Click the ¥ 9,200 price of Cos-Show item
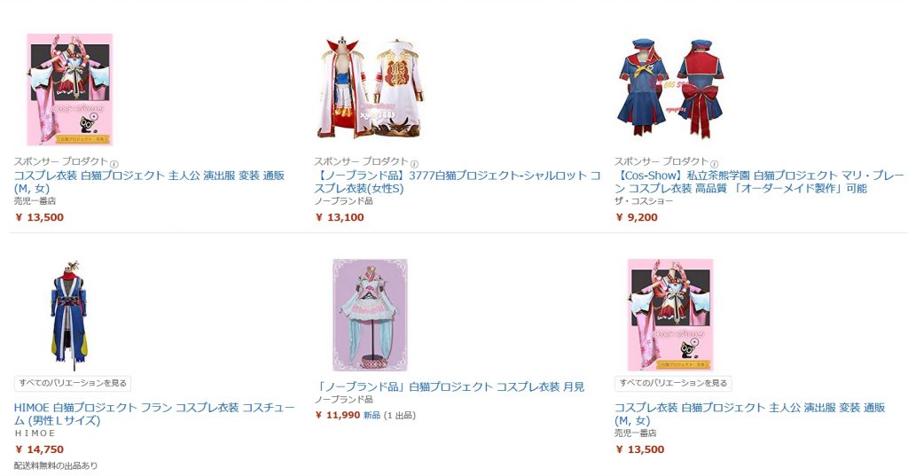 tap(637, 218)
